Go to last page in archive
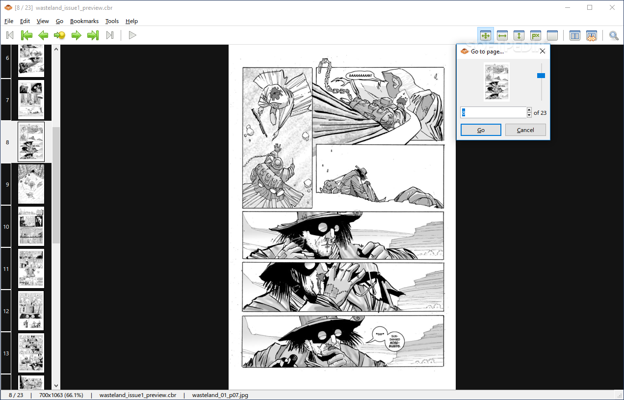Viewport: 624px width, 400px height. [x=110, y=35]
